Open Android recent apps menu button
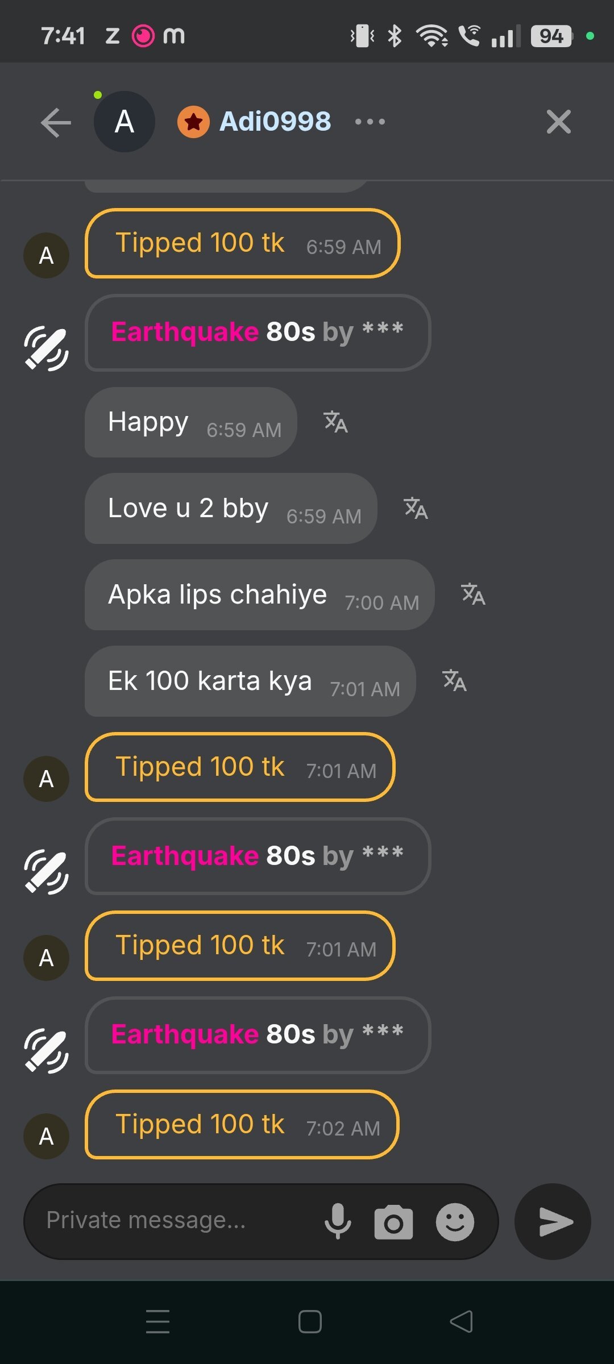This screenshot has height=1364, width=614. point(158,1321)
